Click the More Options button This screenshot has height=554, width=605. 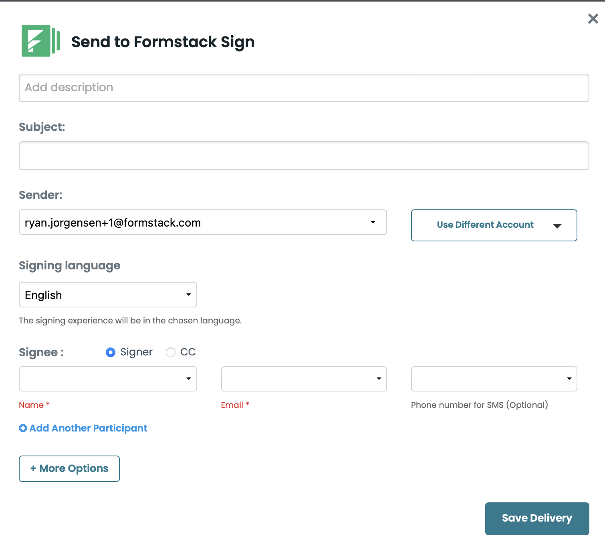click(x=69, y=468)
